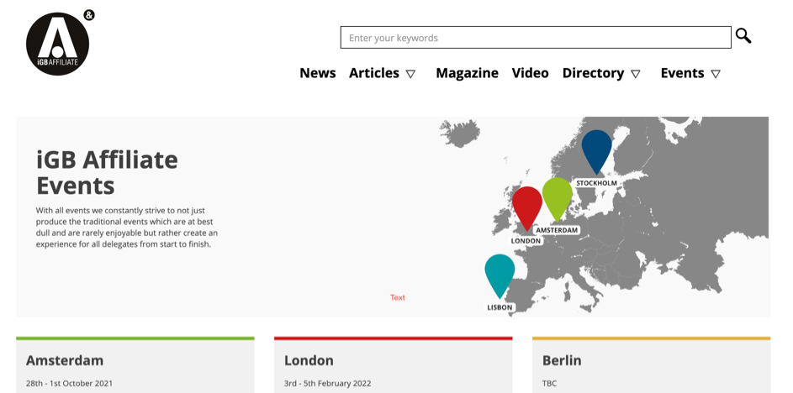This screenshot has height=393, width=793.
Task: Open the Magazine menu item
Action: tap(467, 73)
